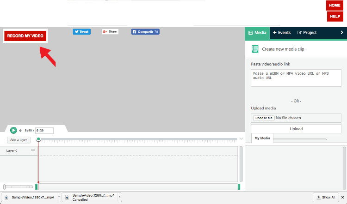Mute audio with the speaker icon

[x=21, y=131]
